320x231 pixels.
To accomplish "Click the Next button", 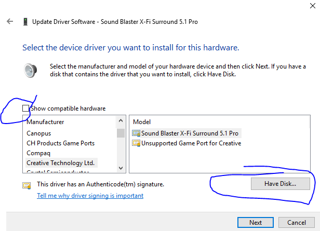I will [256, 223].
